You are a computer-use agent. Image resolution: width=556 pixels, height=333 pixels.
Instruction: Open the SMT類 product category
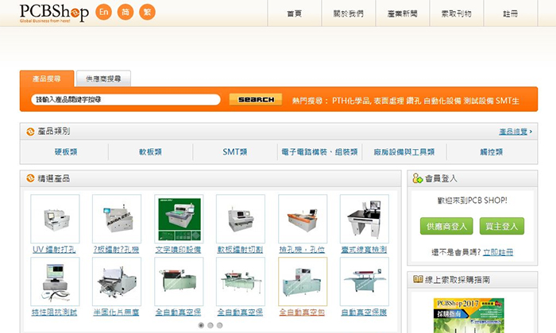pos(234,151)
